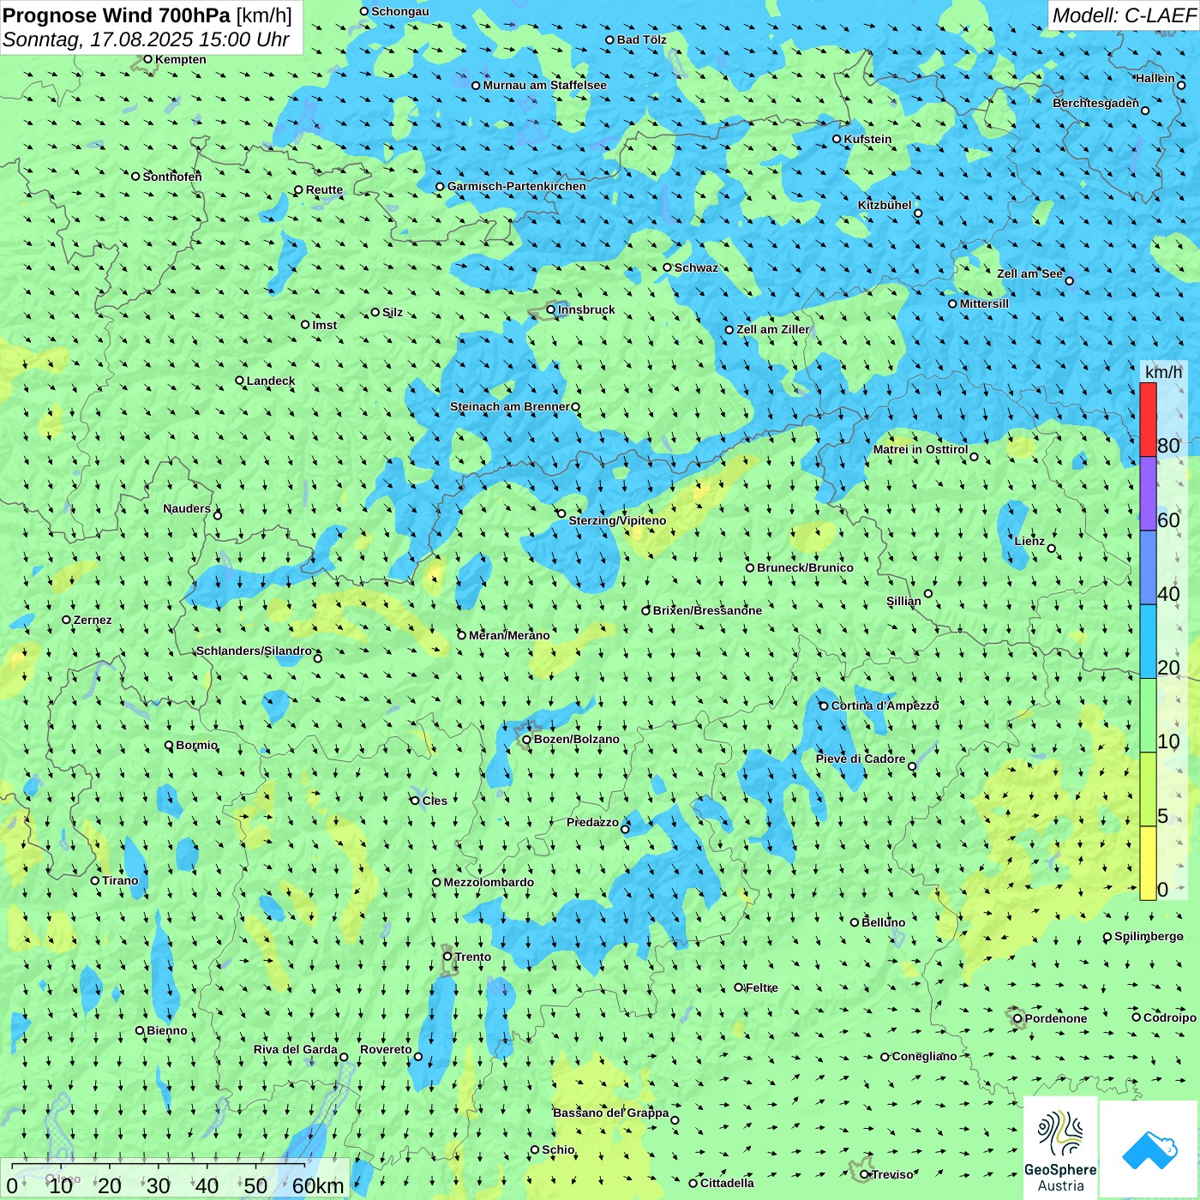Click the Prognose Wind 700hPa title
The width and height of the screenshot is (1200, 1200).
[x=147, y=15]
